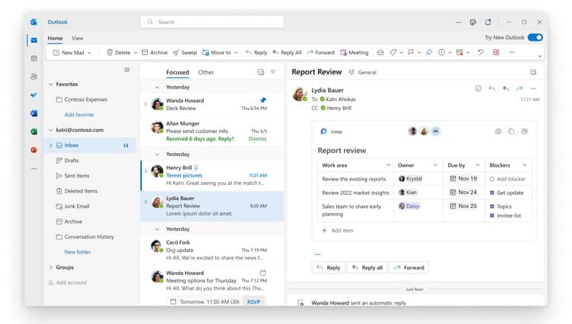
Task: Click the pop-out icon in reading pane header
Action: (x=533, y=72)
